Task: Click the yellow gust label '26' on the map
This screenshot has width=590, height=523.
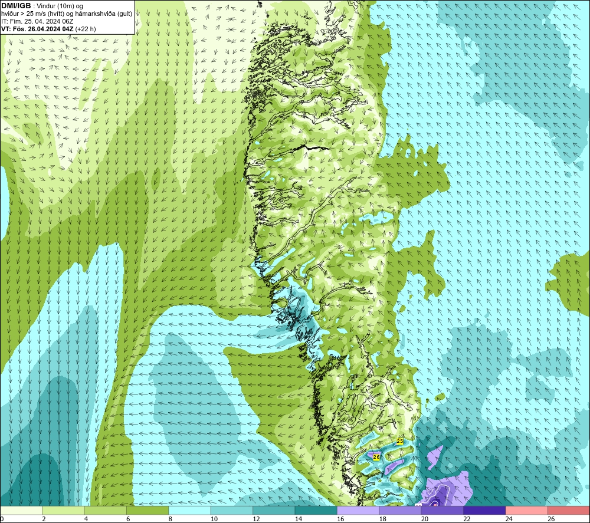Action: tap(376, 457)
